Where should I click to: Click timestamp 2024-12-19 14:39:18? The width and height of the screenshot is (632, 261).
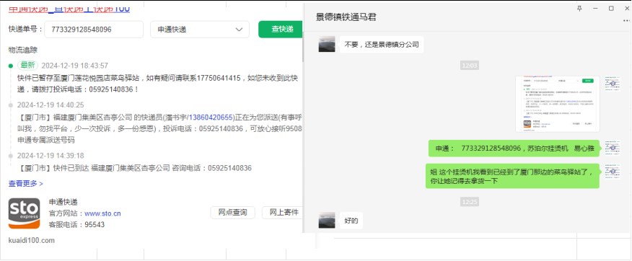(51, 156)
